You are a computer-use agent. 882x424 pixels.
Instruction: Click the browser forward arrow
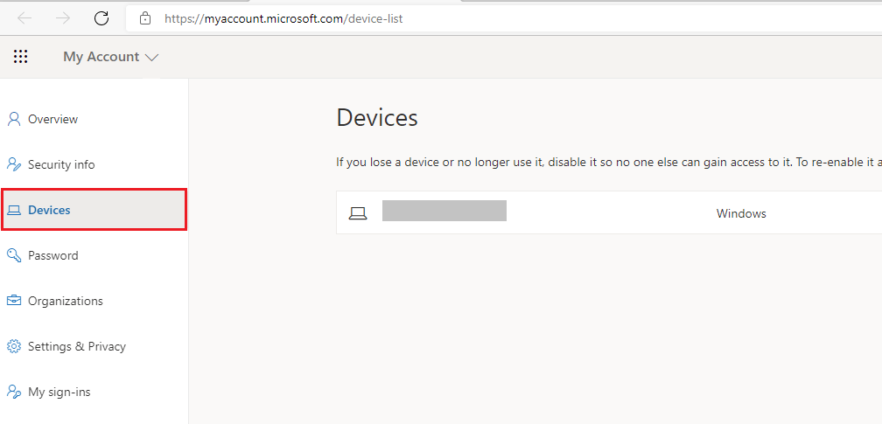63,18
